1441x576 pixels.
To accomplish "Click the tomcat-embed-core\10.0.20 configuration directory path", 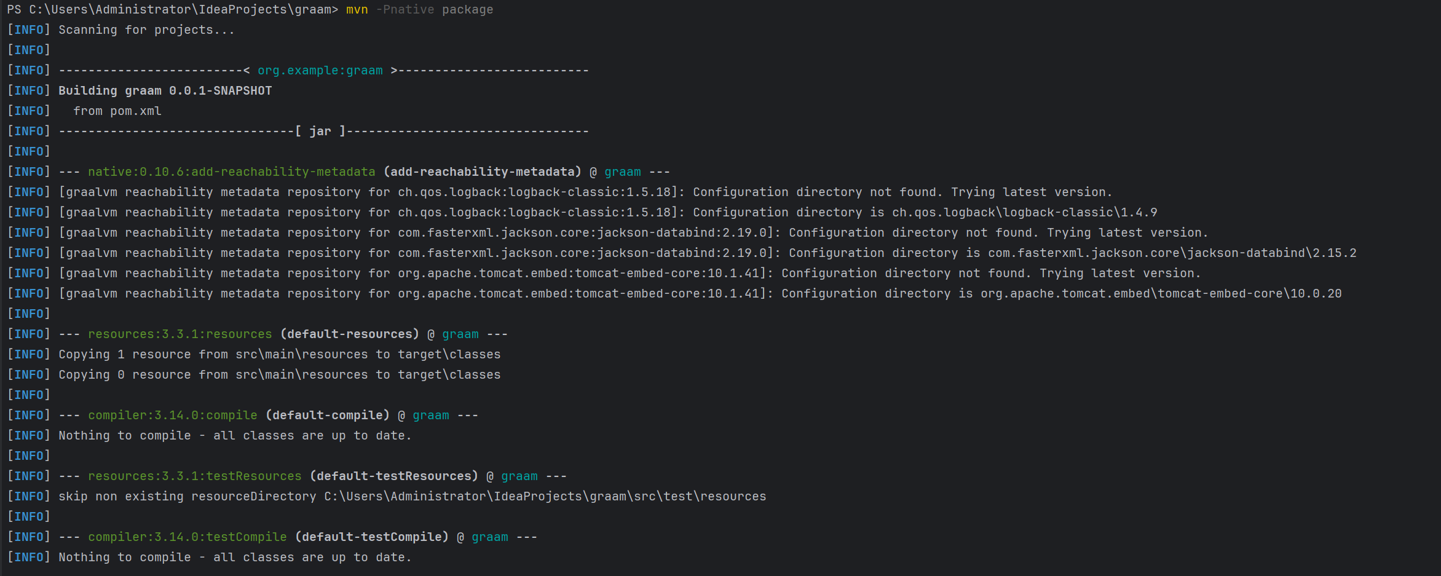I will (x=1161, y=294).
